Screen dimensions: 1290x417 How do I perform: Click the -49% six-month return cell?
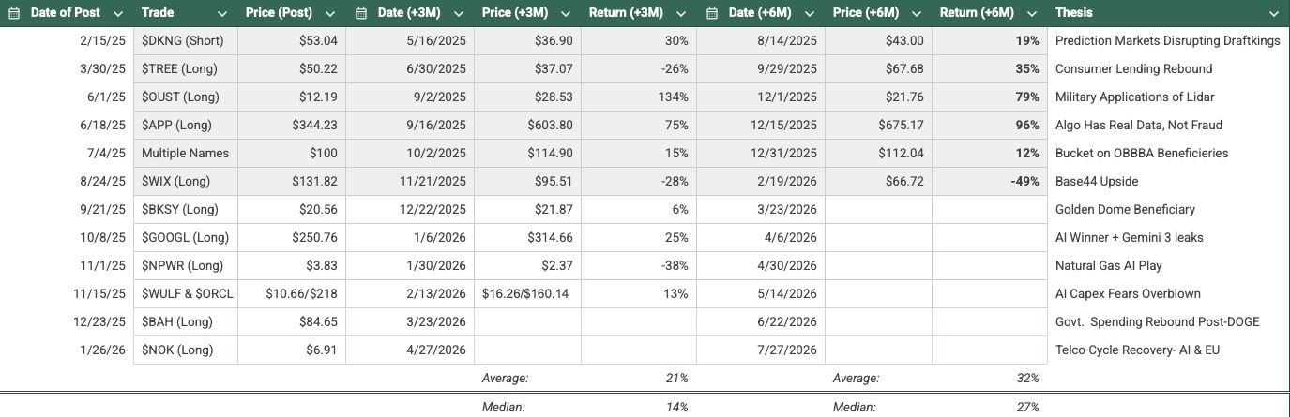tap(990, 181)
